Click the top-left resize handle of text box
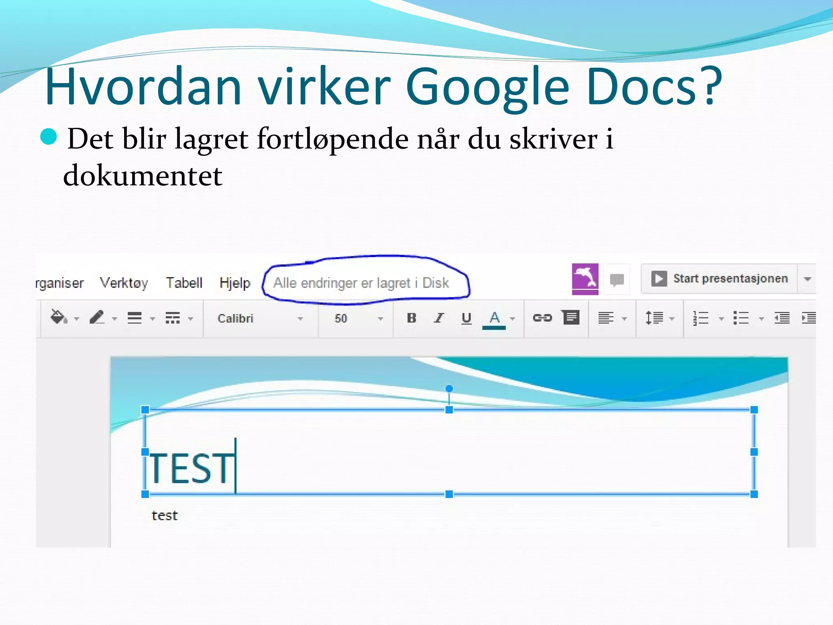Image resolution: width=833 pixels, height=625 pixels. (145, 410)
